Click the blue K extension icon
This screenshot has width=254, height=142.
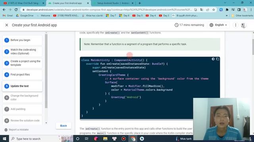click(221, 9)
